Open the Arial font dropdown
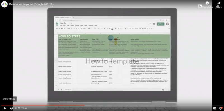224x111 pixels. click(x=92, y=28)
